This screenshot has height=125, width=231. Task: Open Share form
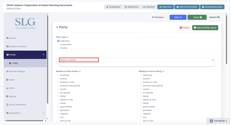(165, 7)
